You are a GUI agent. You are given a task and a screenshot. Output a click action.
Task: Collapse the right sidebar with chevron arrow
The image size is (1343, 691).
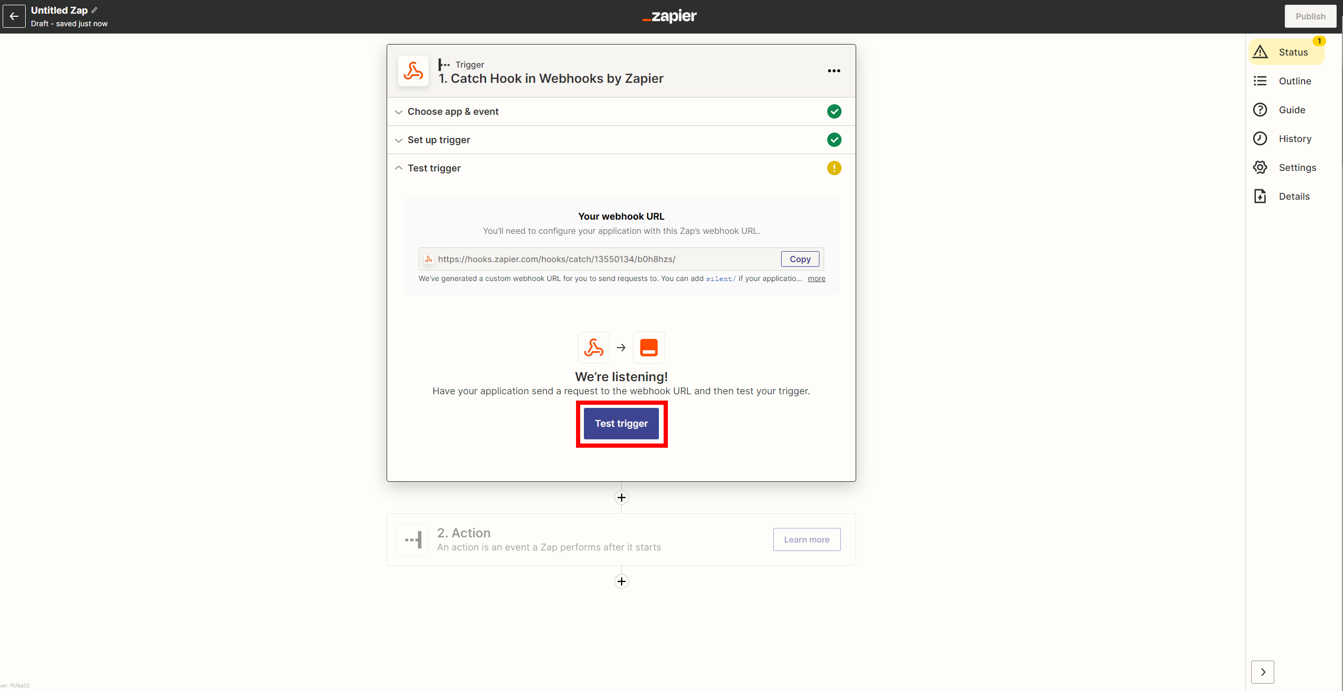[1262, 672]
